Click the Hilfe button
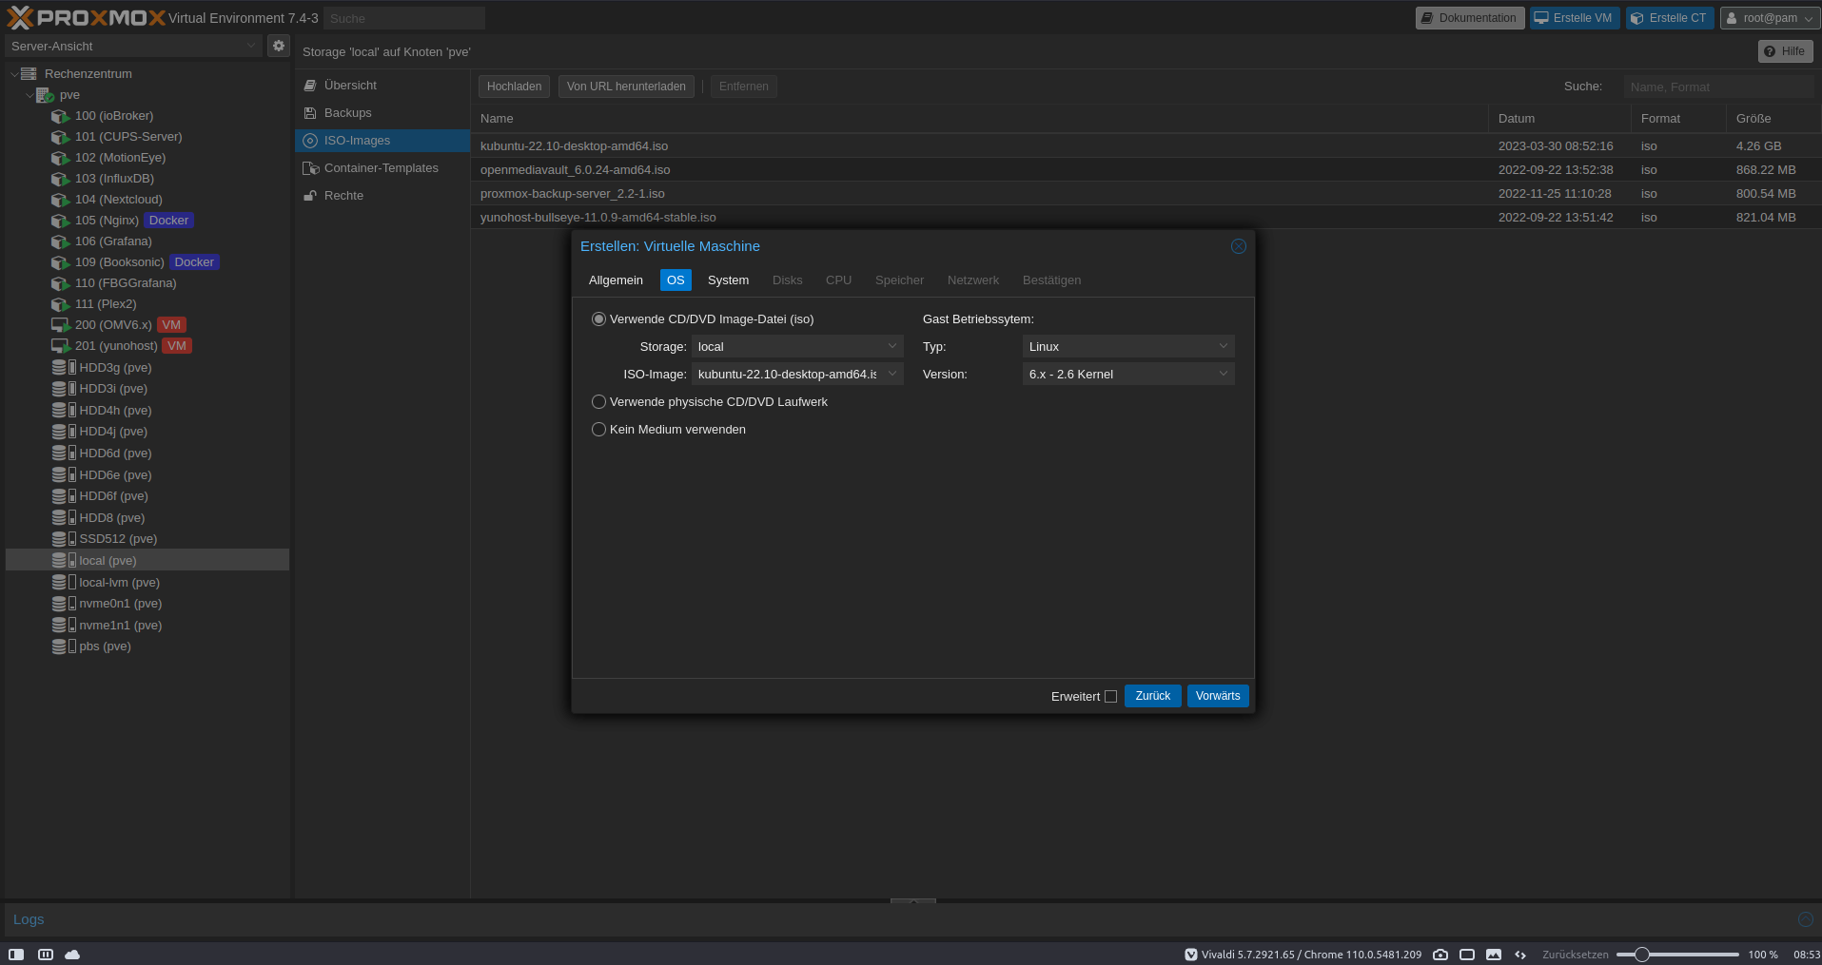Viewport: 1822px width, 965px height. pos(1785,51)
